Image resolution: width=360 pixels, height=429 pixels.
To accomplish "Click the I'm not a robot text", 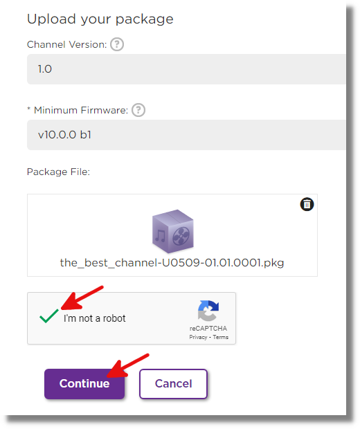I will pyautogui.click(x=94, y=318).
